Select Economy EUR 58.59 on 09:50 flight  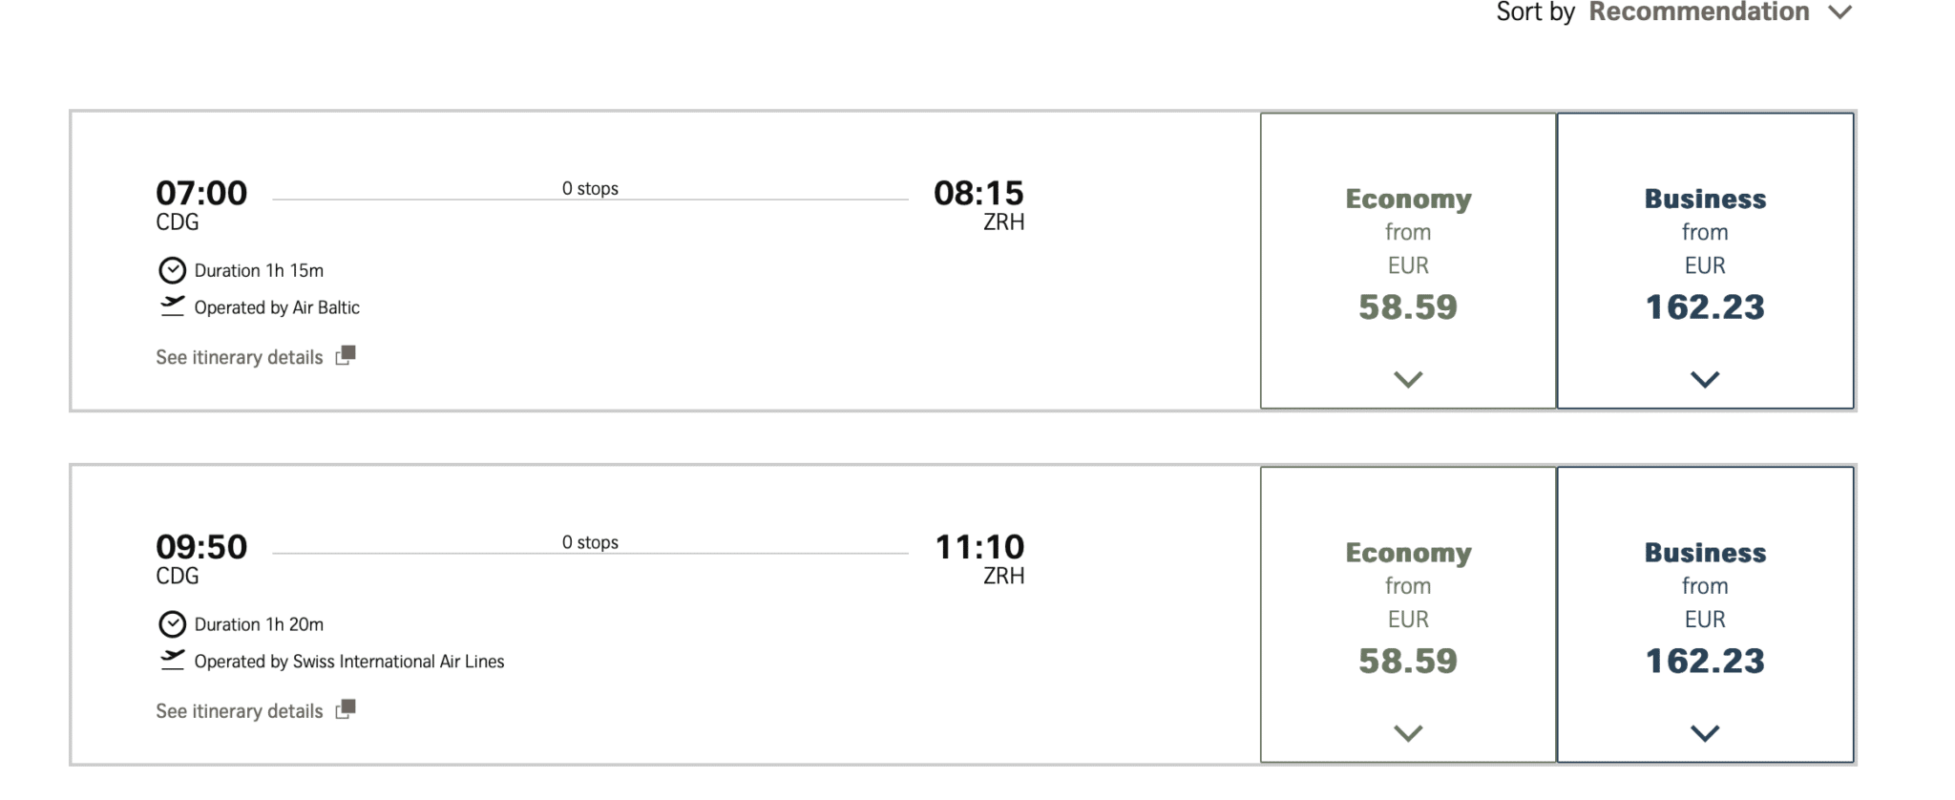click(1408, 615)
